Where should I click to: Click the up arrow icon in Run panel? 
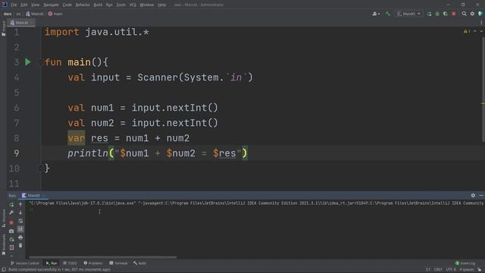[x=20, y=205]
